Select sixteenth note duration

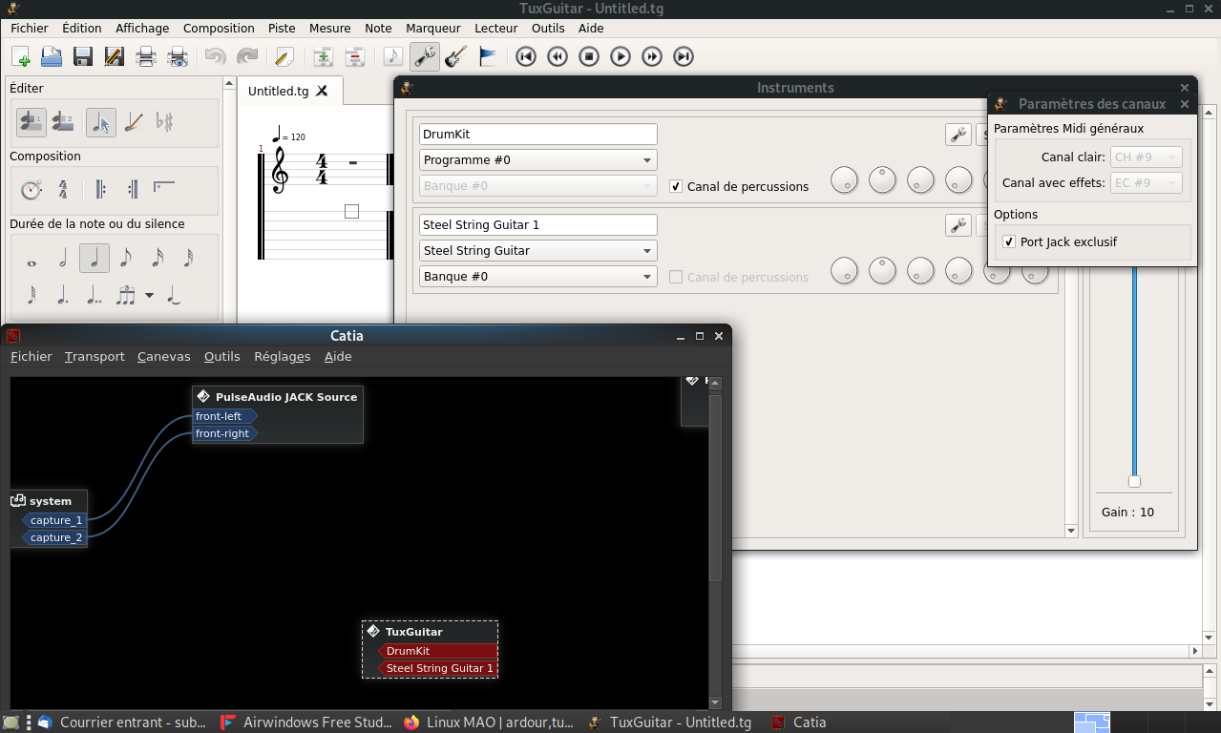pos(158,258)
